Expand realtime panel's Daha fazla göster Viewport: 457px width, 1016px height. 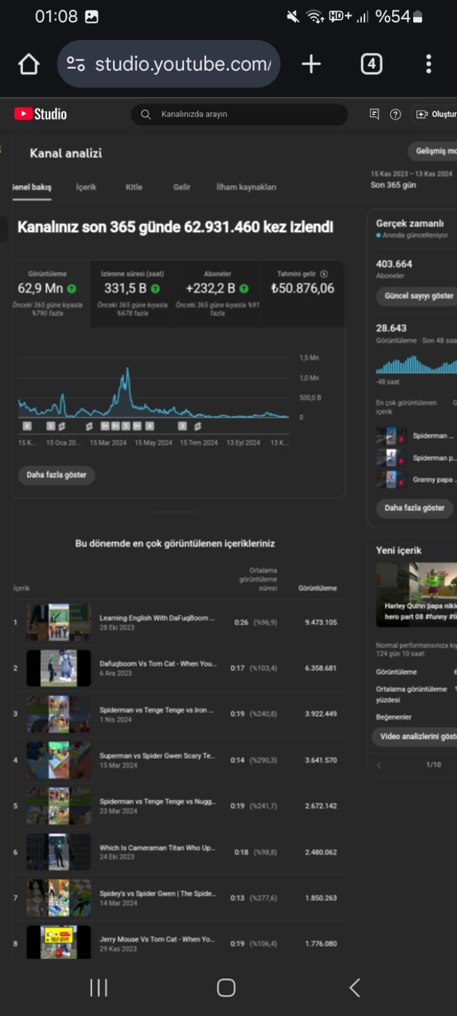(414, 507)
